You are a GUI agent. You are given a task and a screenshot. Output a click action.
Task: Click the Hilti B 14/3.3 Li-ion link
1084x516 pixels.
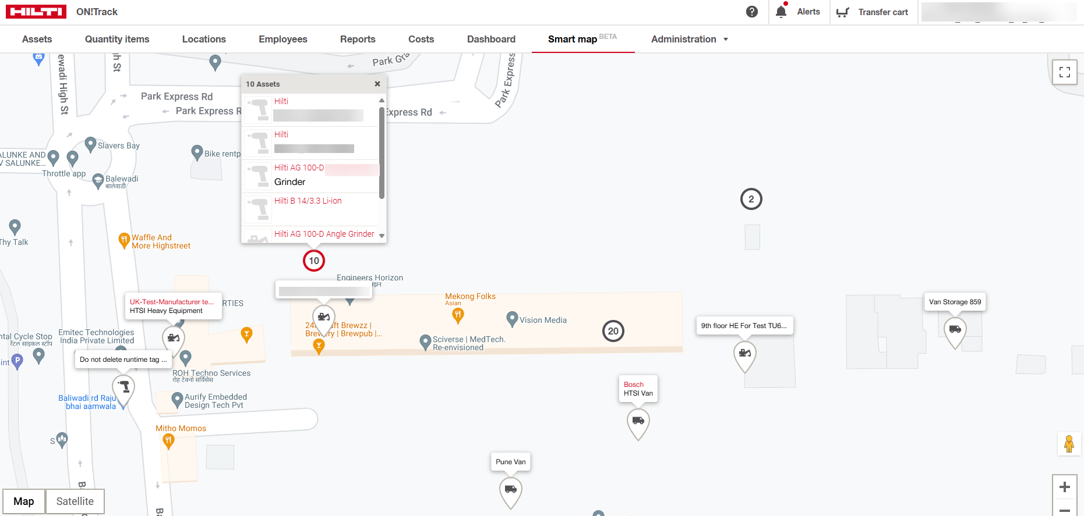[x=308, y=201]
